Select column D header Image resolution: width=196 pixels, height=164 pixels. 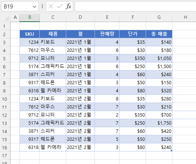click(x=80, y=18)
